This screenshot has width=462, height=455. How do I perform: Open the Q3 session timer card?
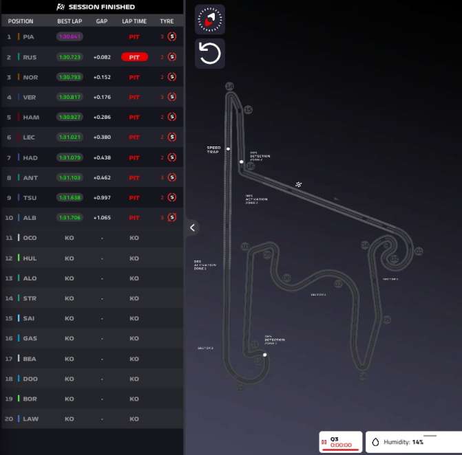click(341, 442)
